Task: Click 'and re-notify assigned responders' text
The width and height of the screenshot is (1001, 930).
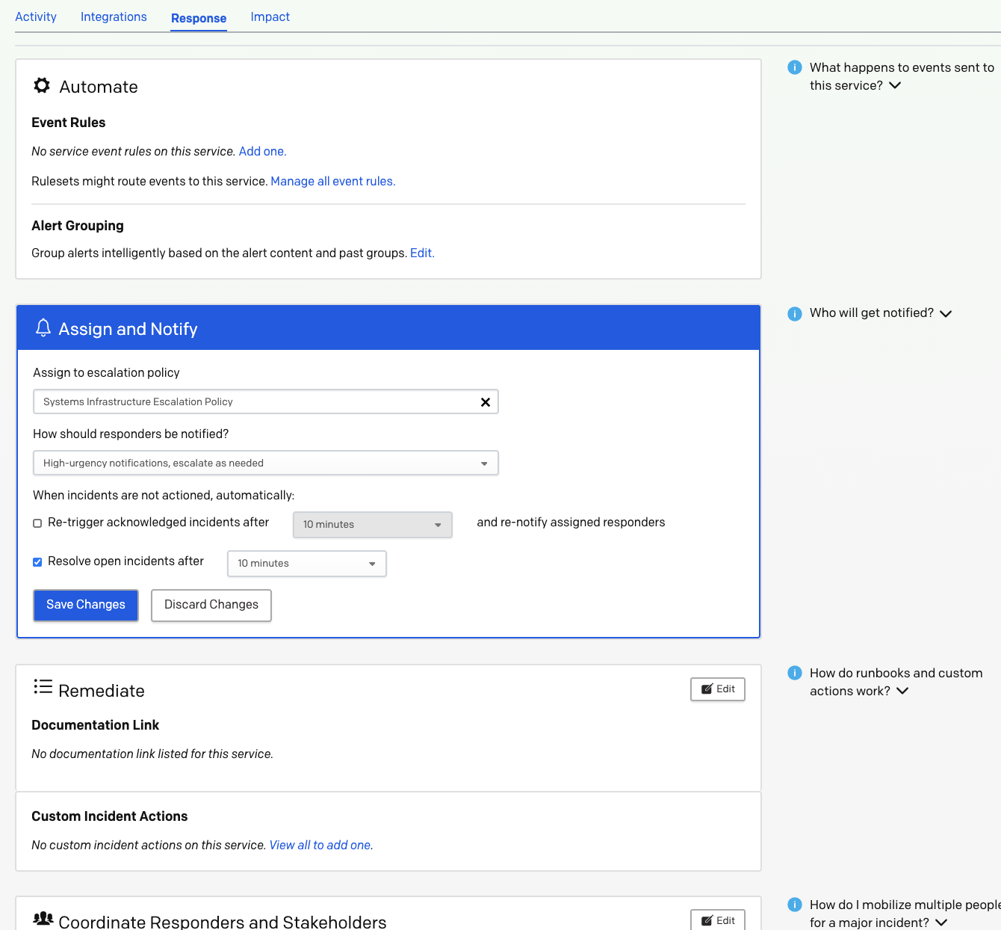Action: coord(571,522)
